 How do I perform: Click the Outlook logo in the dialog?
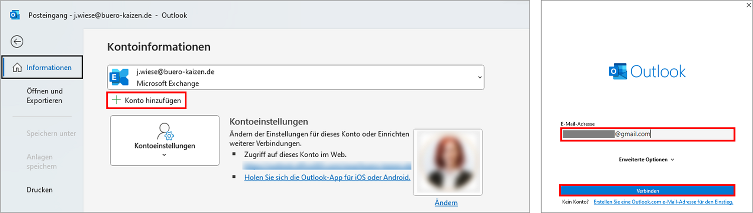click(x=647, y=71)
